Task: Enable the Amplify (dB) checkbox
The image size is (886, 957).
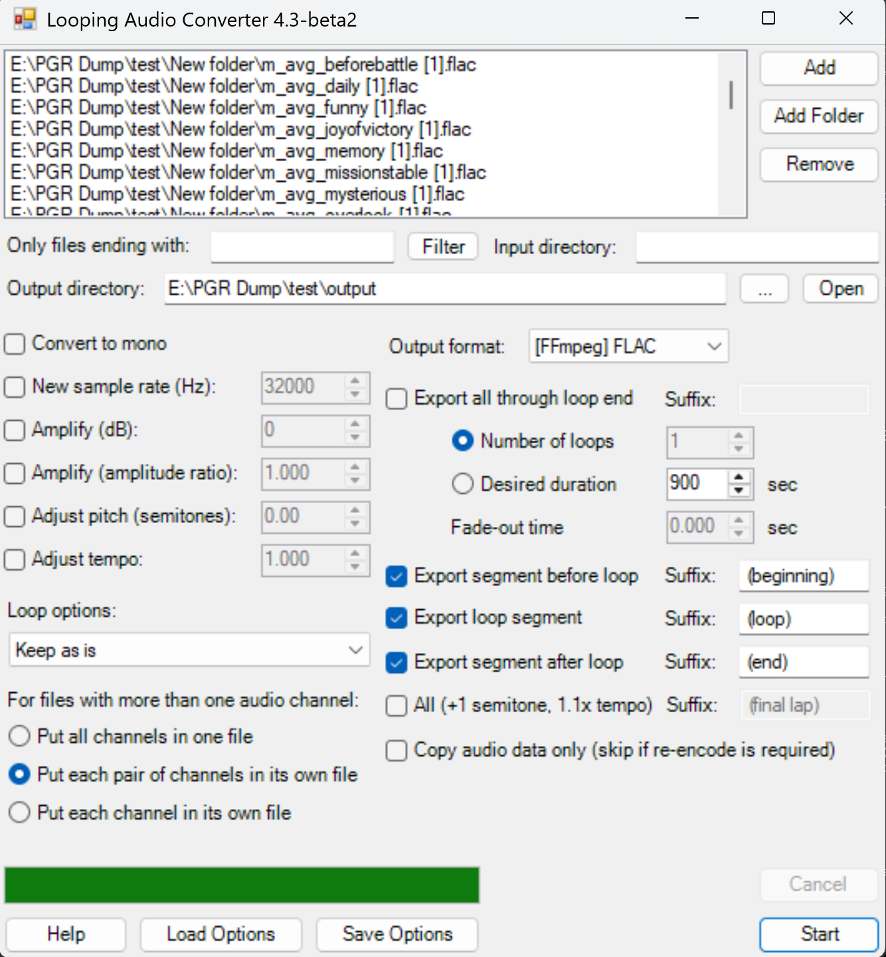Action: coord(15,430)
